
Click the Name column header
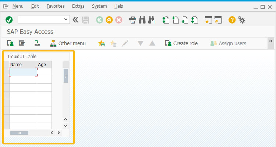[23, 65]
